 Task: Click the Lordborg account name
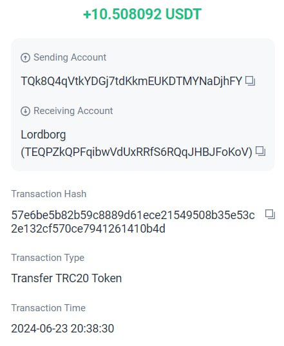(x=43, y=135)
